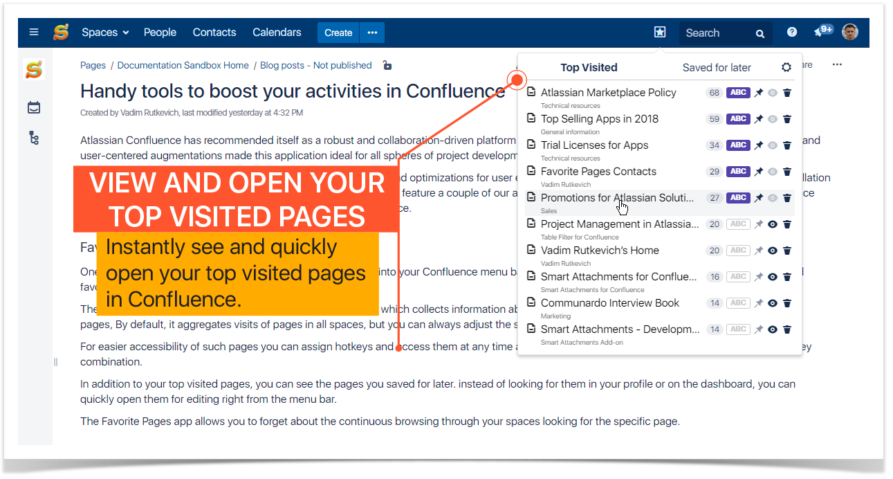Screen dimensions: 893x479
Task: Toggle eye for Trial Licenses for Apps
Action: (x=773, y=145)
